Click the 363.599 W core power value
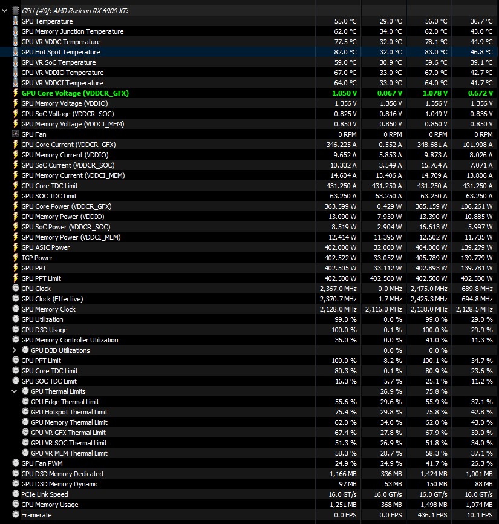Image resolution: width=499 pixels, height=524 pixels. click(341, 206)
